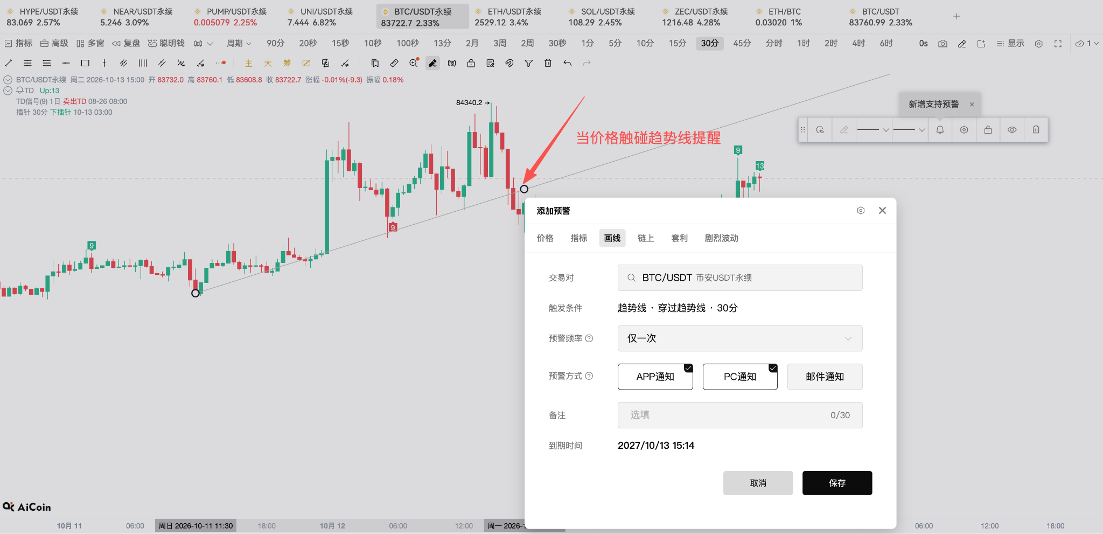Open the first line style dropdown
1103x534 pixels.
pos(872,130)
